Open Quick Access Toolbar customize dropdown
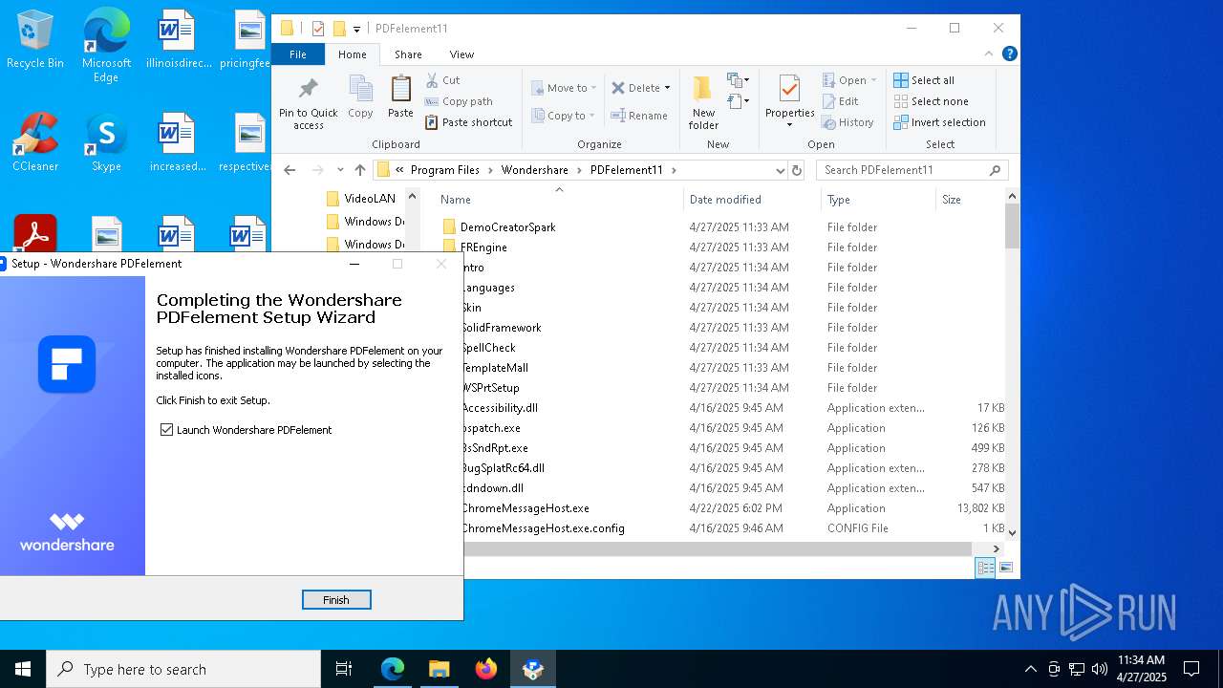Image resolution: width=1223 pixels, height=688 pixels. click(x=356, y=29)
